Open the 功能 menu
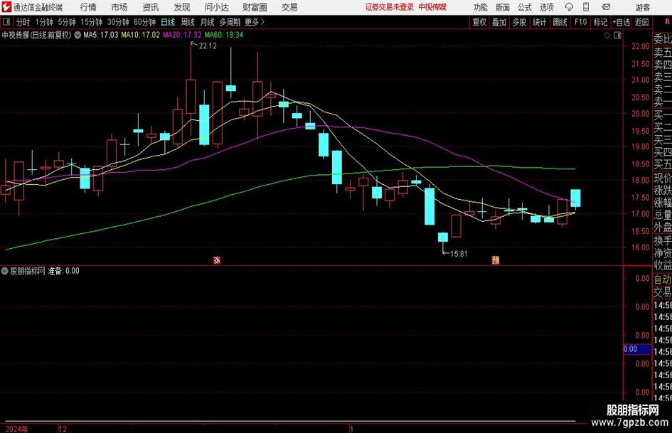Screen dimensions: 672x433 pos(481,7)
